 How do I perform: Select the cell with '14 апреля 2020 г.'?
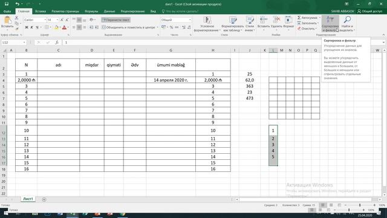point(171,80)
